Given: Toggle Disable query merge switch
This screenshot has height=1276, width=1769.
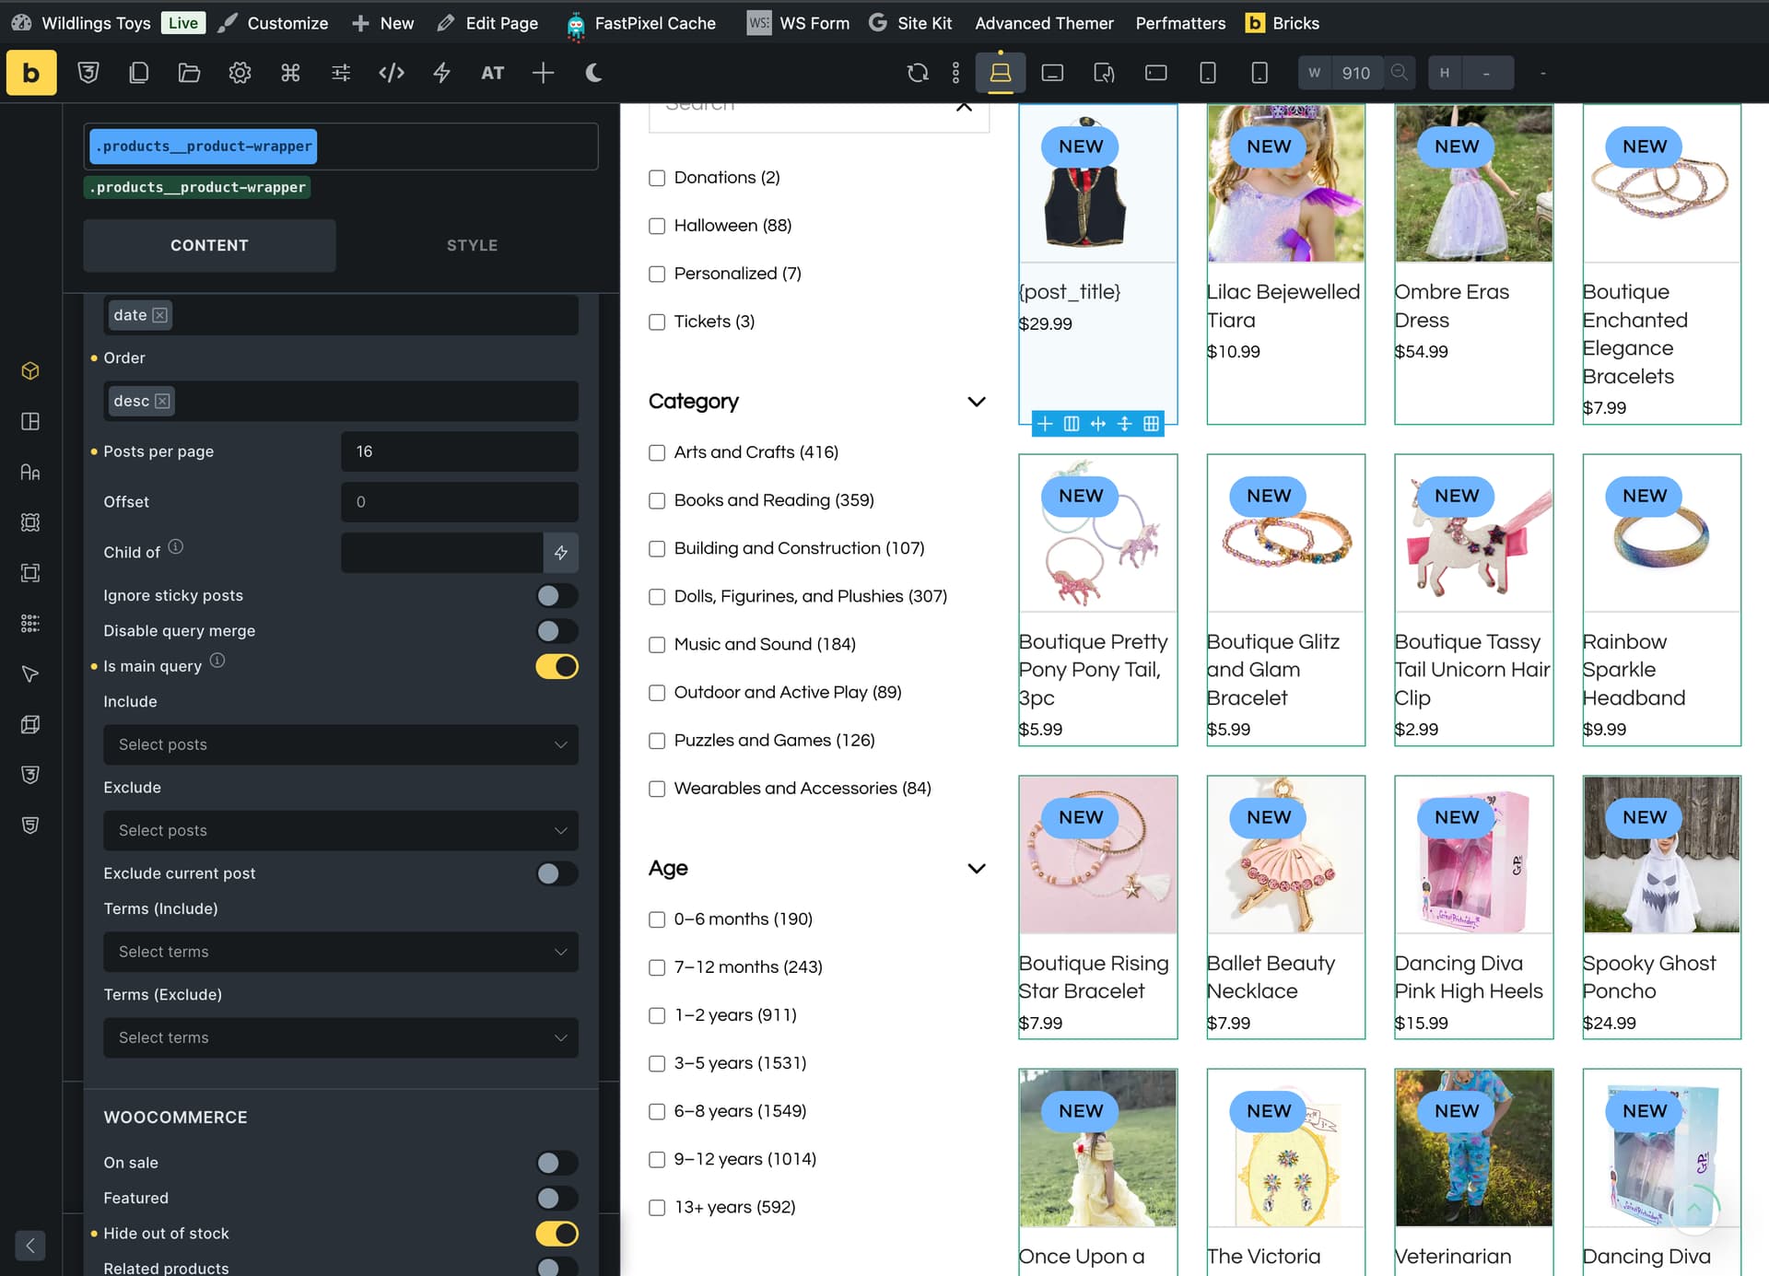Looking at the screenshot, I should [557, 631].
